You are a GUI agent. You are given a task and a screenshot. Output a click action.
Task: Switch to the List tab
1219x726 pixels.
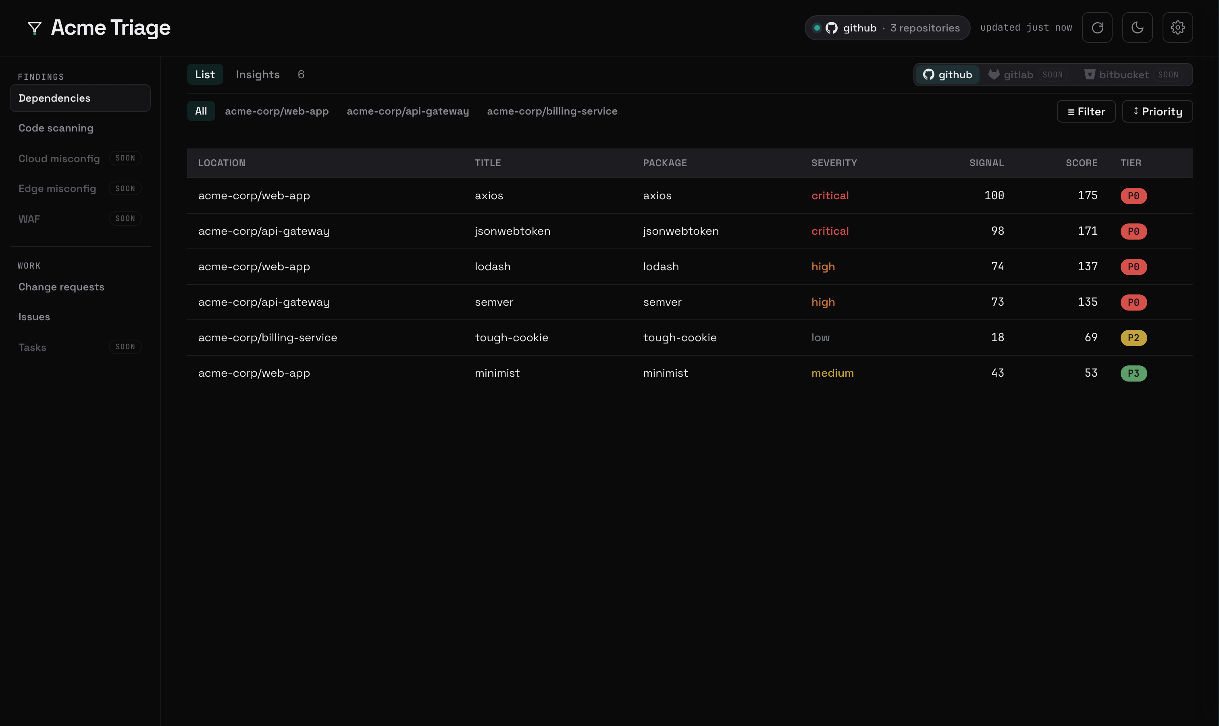205,74
